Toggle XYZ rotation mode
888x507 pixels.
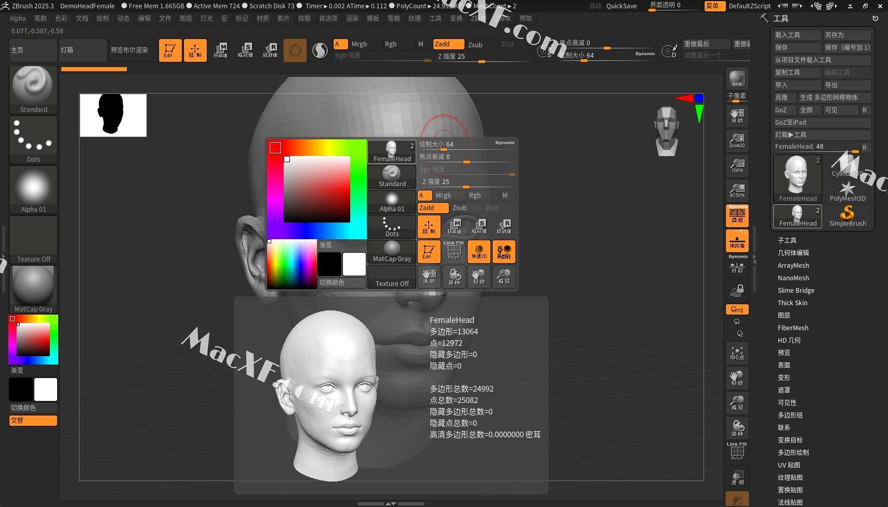coord(737,309)
